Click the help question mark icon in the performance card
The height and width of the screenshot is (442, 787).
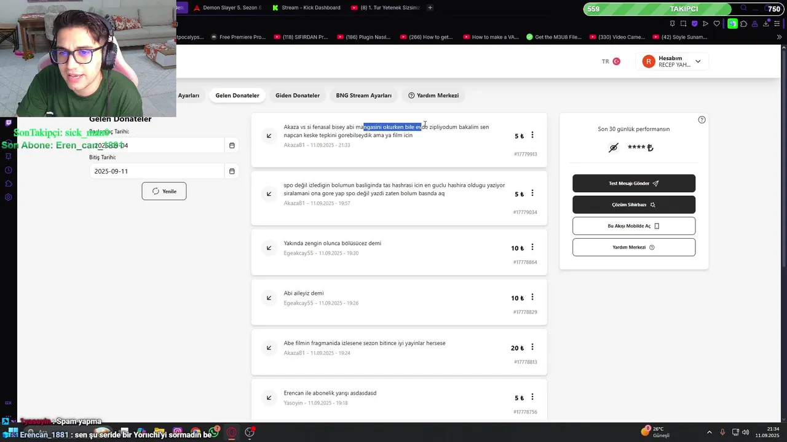702,120
